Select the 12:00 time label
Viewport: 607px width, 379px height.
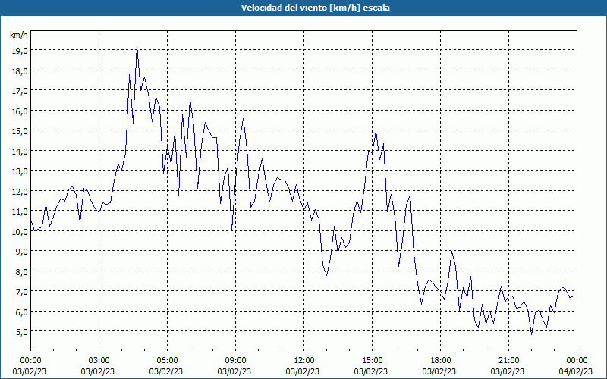click(x=303, y=361)
